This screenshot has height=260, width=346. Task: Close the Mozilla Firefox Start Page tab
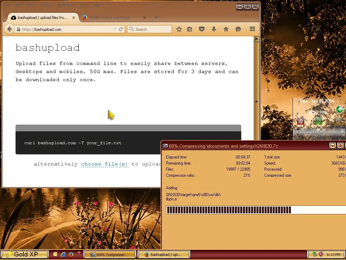tap(145, 18)
